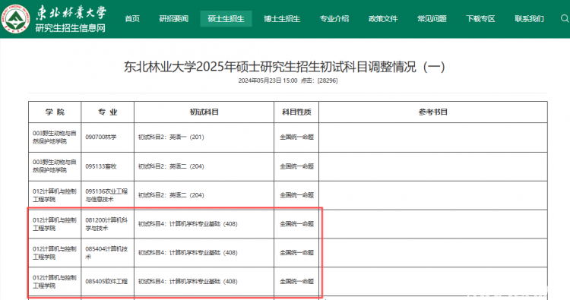The height and width of the screenshot is (300, 570).
Task: Click 全国统一命题 in 085405软件工程 row
Action: tap(296, 282)
